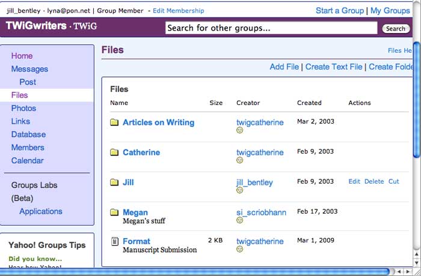This screenshot has width=421, height=276.
Task: Open Jill folder link
Action: (x=128, y=182)
